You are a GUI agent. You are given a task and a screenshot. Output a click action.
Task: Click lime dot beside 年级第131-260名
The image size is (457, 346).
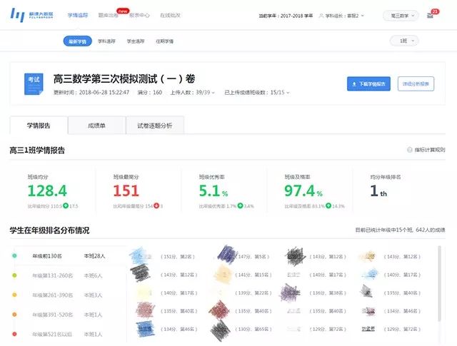coord(14,275)
